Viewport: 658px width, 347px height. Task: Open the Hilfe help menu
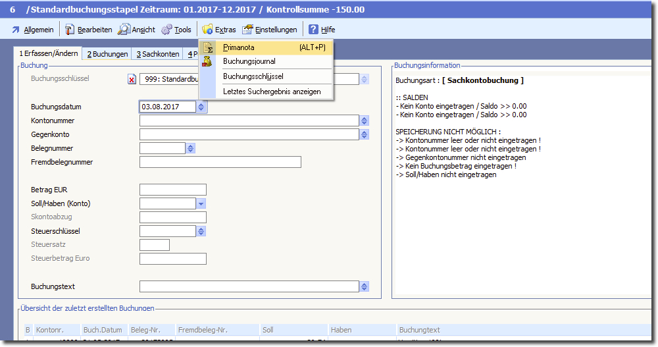click(322, 30)
